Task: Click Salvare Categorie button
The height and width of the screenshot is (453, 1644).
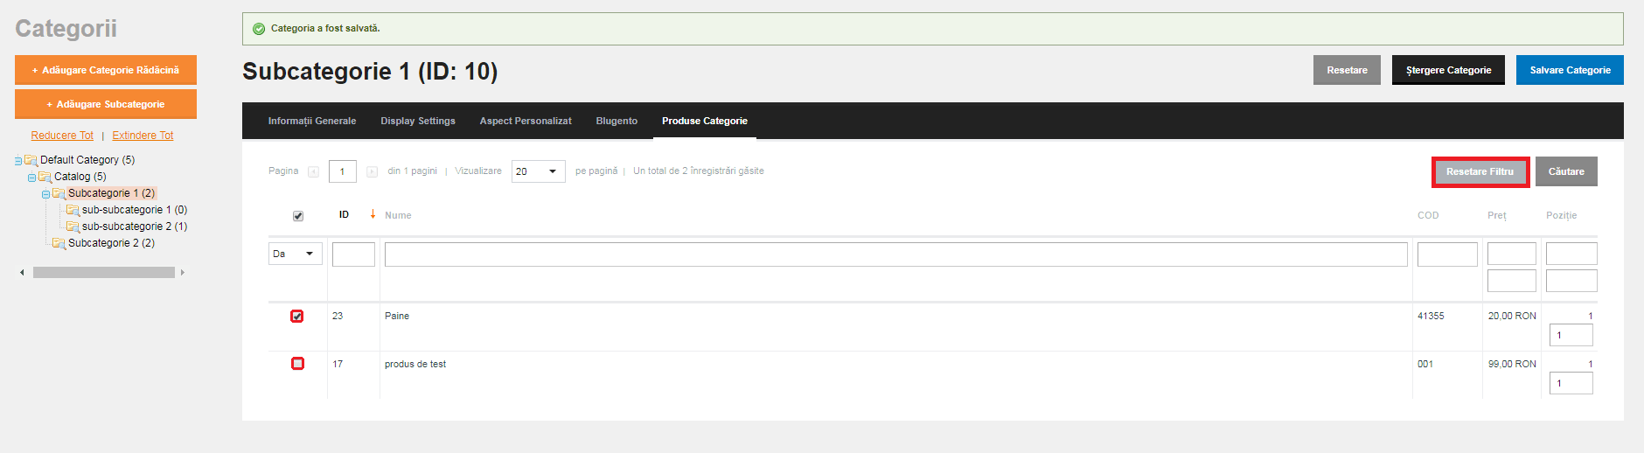Action: click(1570, 70)
